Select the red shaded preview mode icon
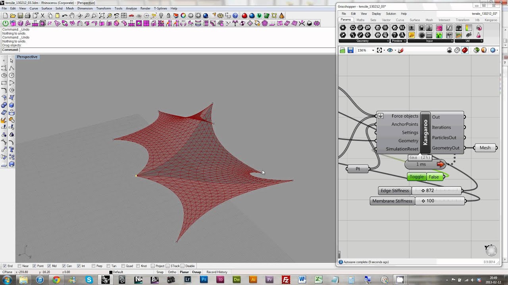This screenshot has width=508, height=285. 465,50
